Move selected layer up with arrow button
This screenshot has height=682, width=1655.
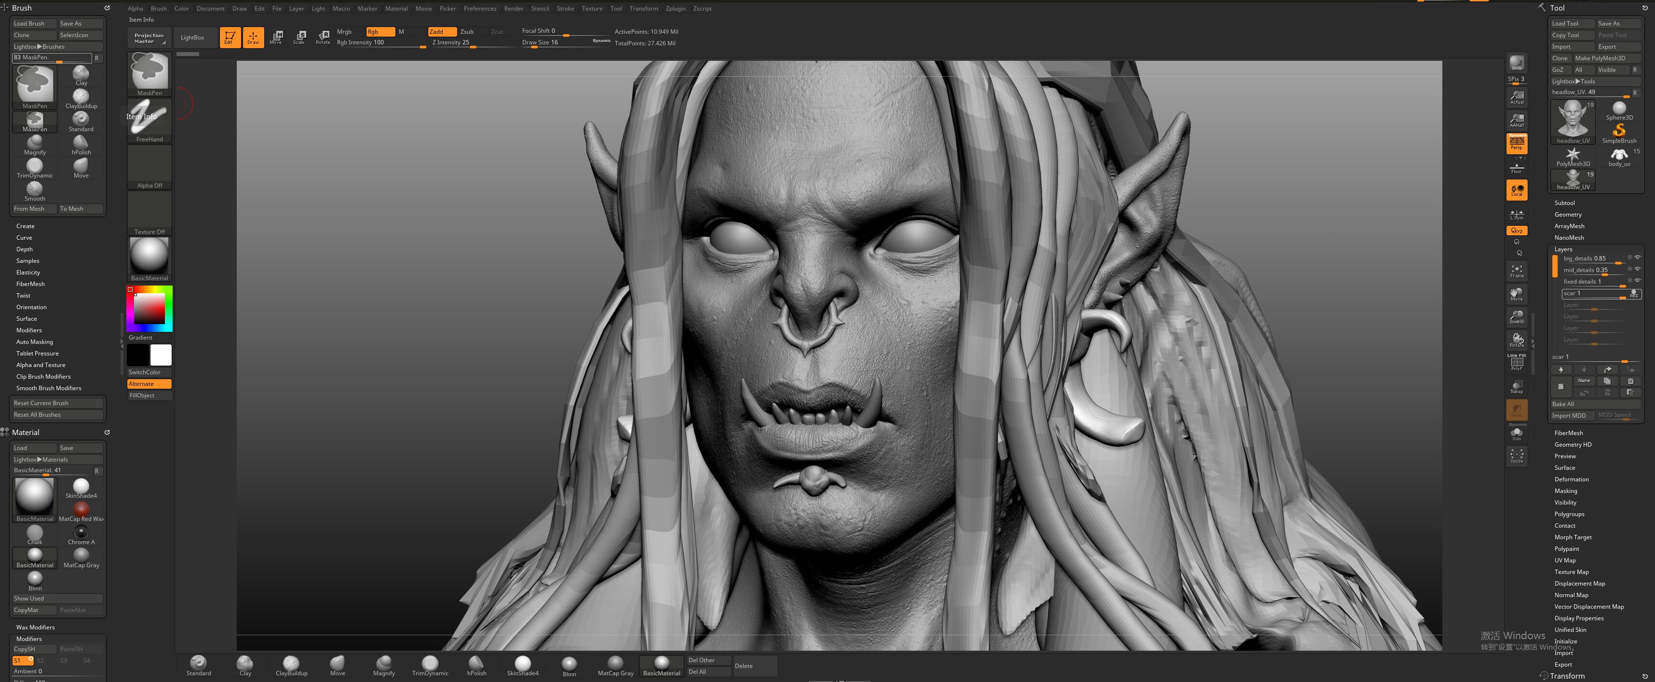click(1560, 369)
